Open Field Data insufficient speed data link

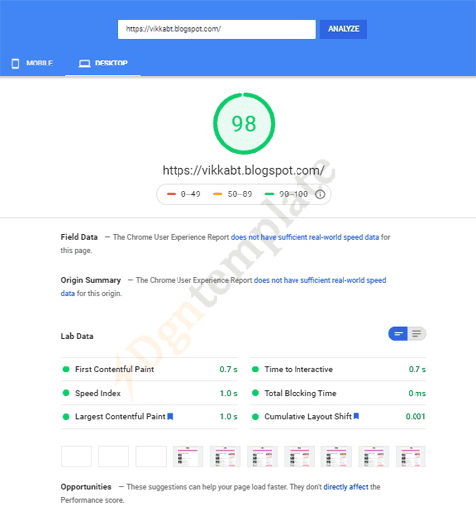click(304, 237)
